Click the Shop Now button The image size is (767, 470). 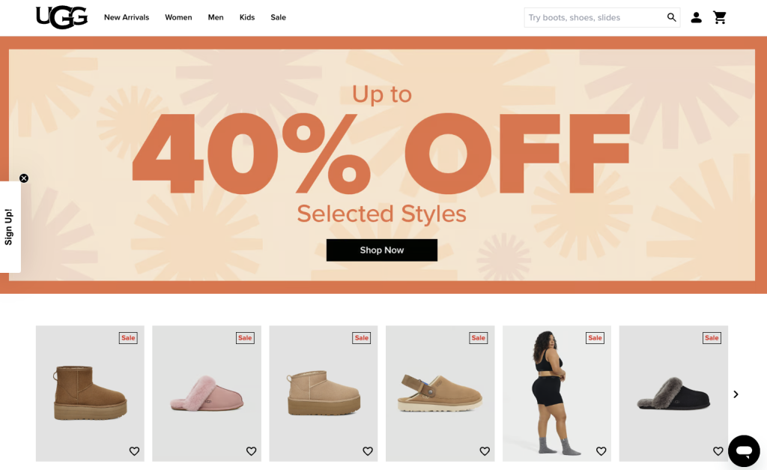pos(382,250)
